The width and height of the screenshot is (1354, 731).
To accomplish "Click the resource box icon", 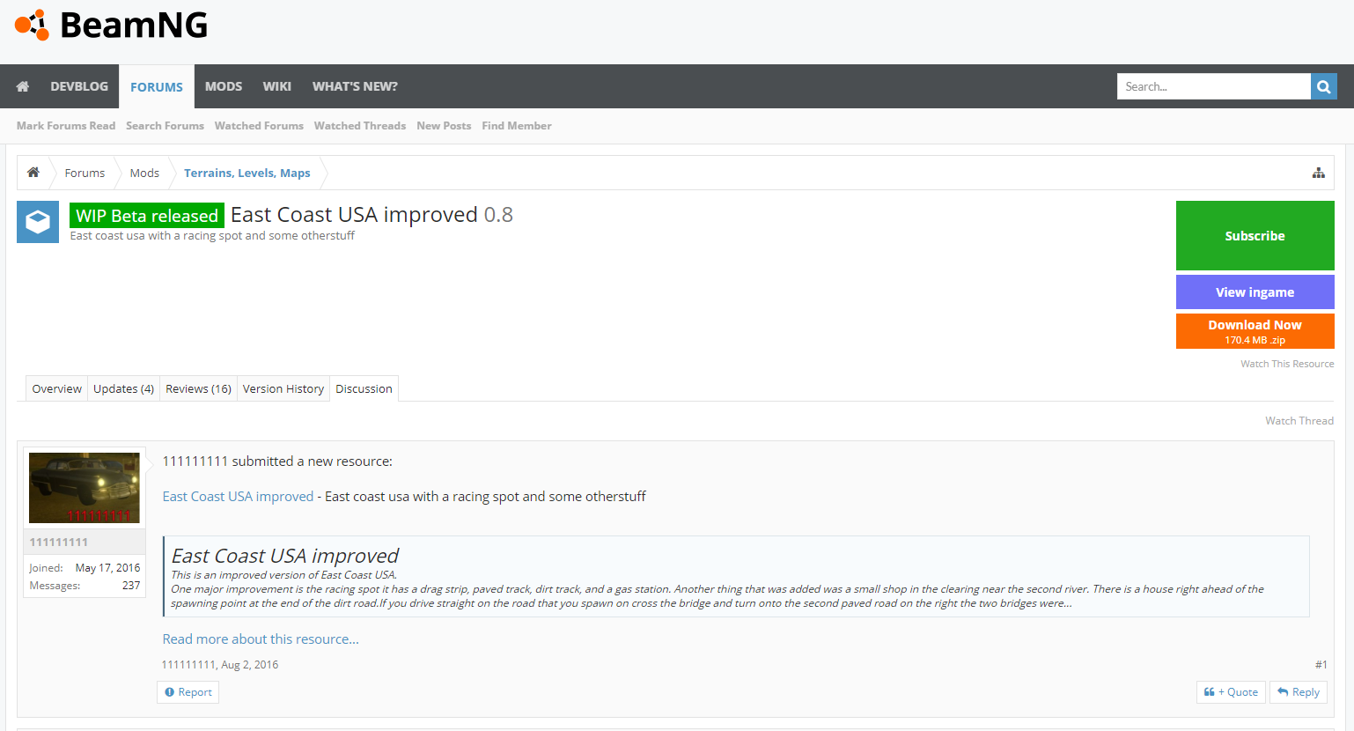I will click(x=38, y=222).
